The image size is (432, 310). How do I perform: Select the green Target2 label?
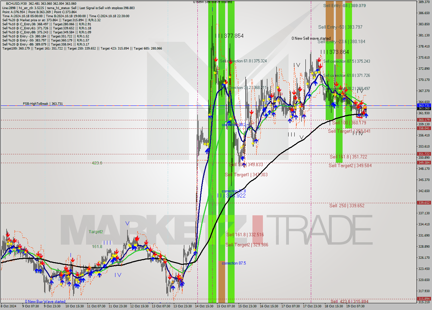point(96,232)
